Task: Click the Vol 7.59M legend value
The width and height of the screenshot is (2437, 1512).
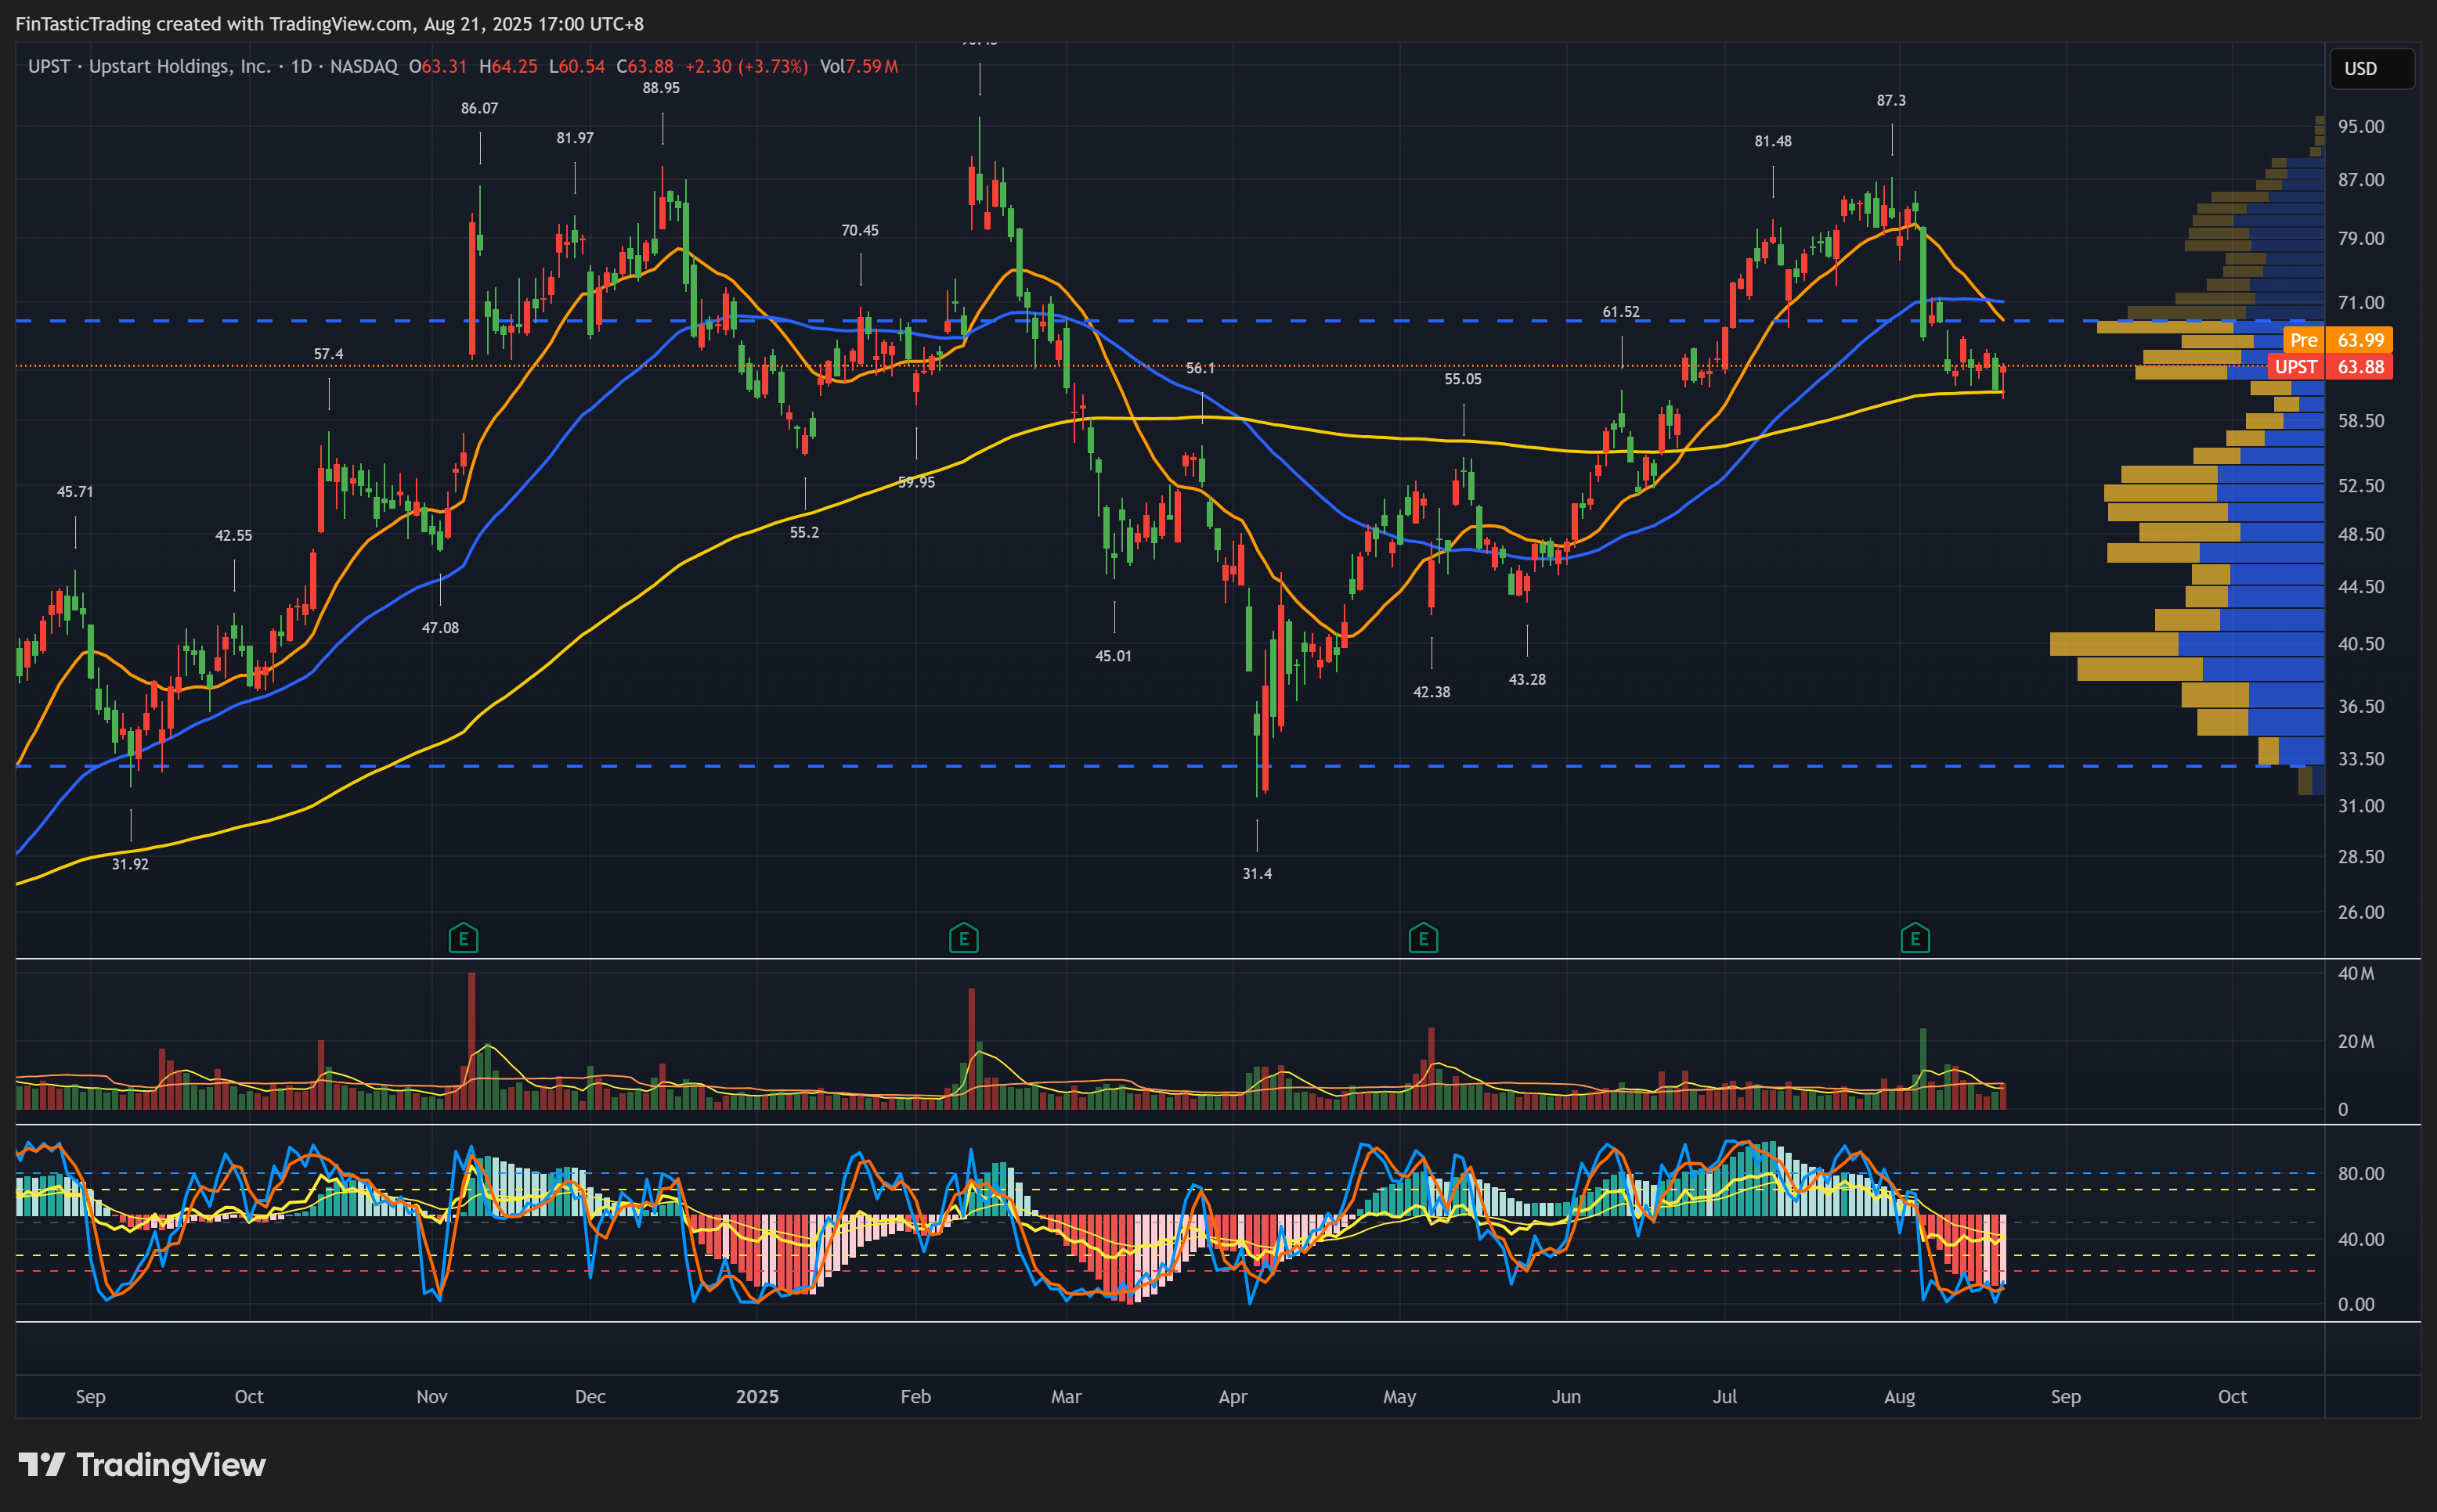Action: (x=858, y=67)
